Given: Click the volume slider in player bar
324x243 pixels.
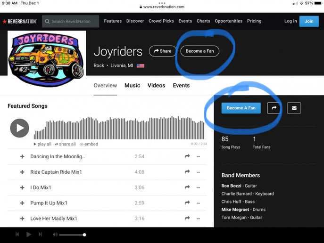Looking at the screenshot, I should [x=73, y=235].
